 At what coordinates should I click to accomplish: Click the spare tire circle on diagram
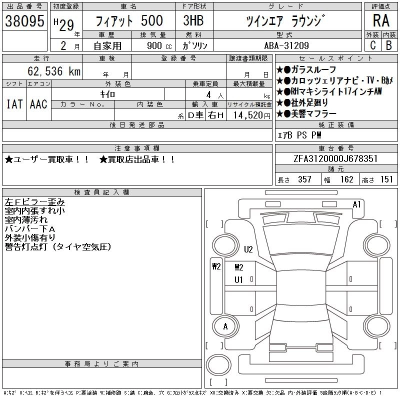pyautogui.click(x=218, y=365)
